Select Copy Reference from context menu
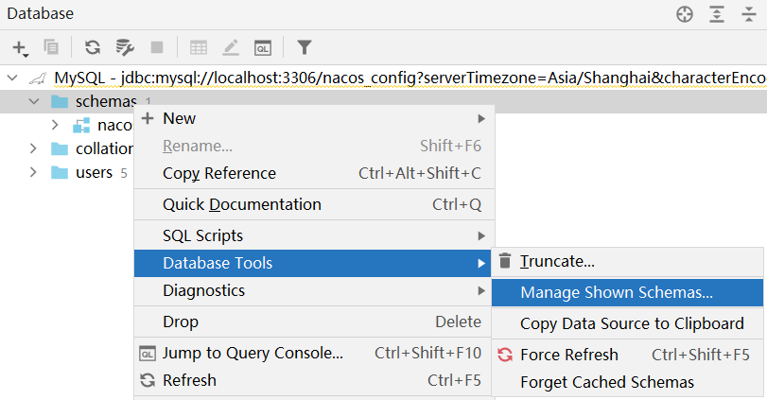The image size is (767, 400). 315,174
